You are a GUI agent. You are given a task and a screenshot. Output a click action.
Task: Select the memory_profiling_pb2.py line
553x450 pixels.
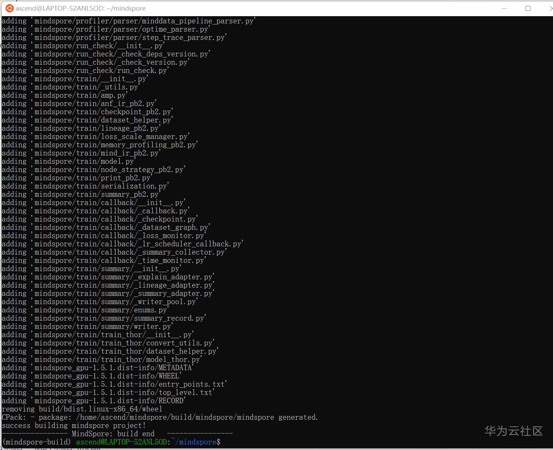coord(100,145)
